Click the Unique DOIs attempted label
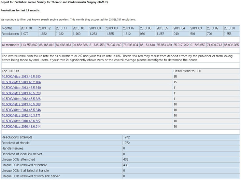 pos(18,159)
